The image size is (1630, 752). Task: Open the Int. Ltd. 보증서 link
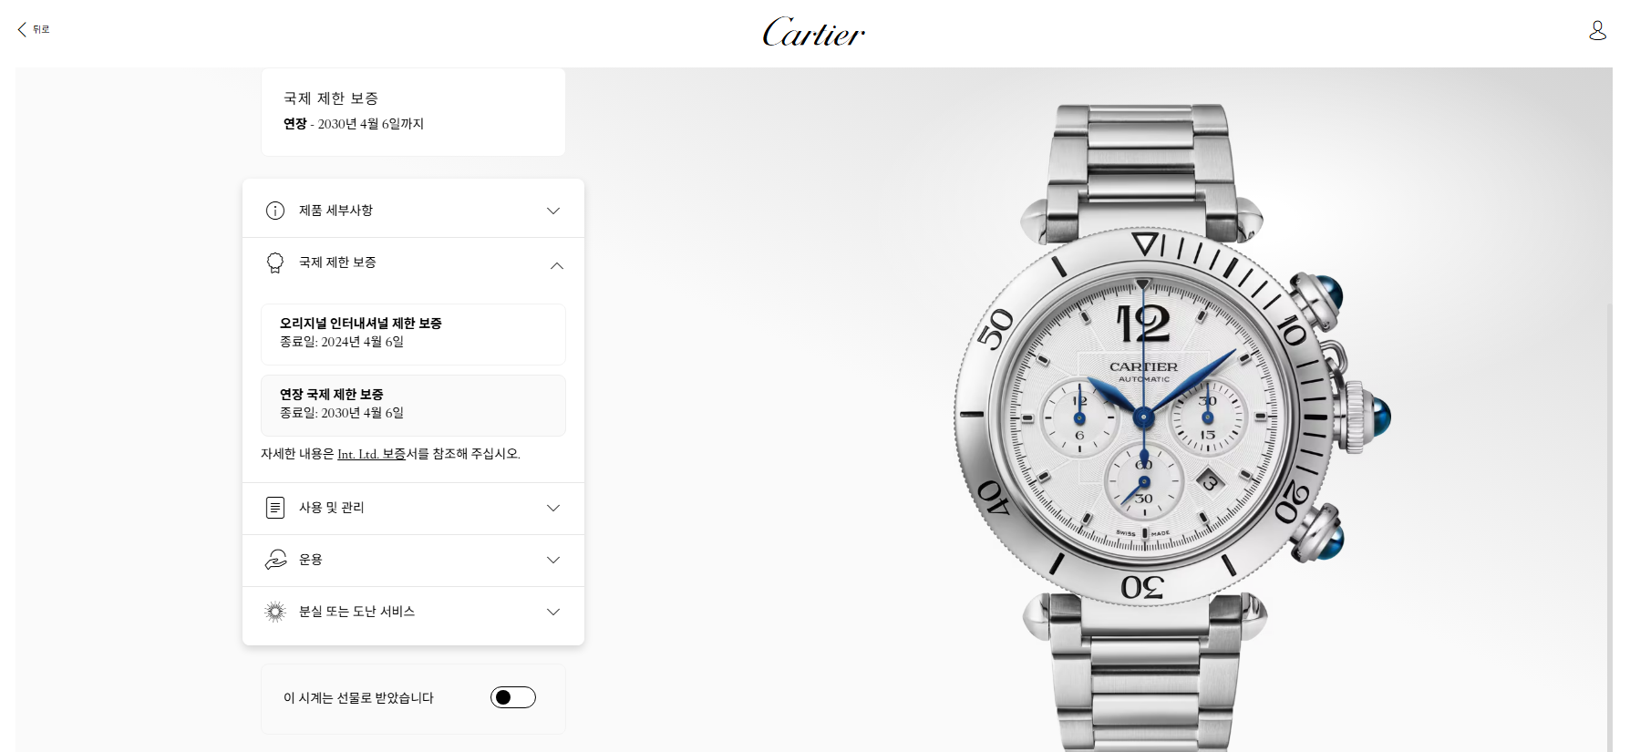[x=371, y=454]
